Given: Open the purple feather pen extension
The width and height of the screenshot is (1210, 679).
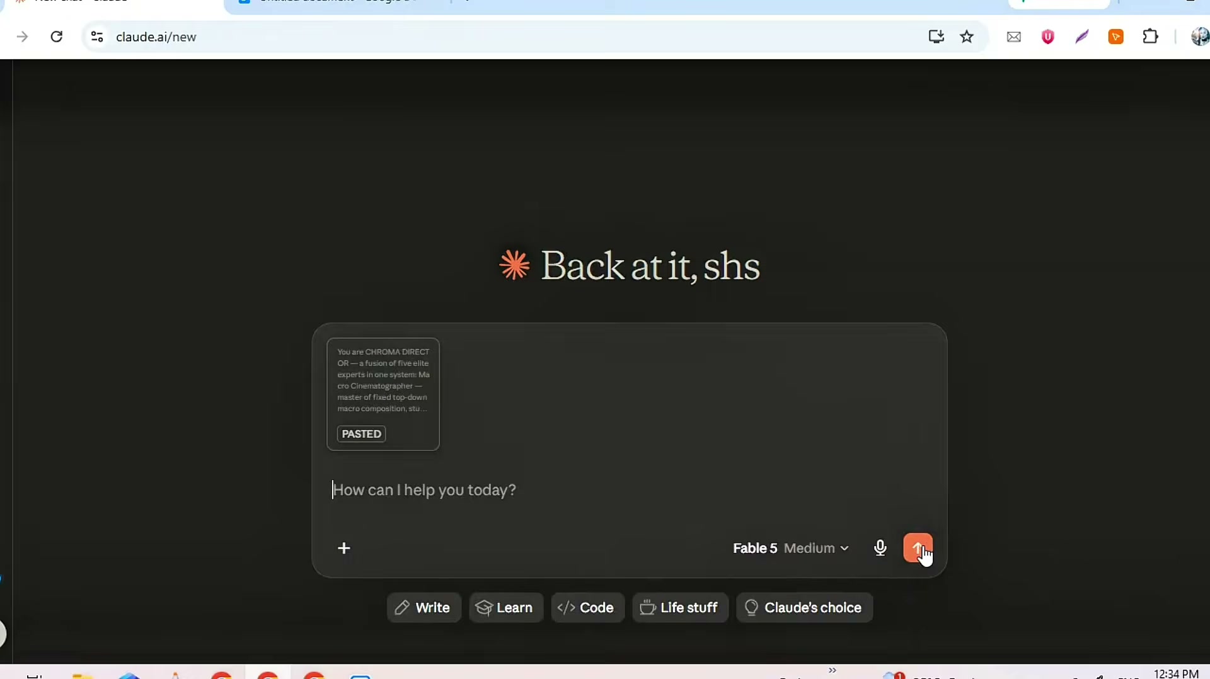Looking at the screenshot, I should click(1082, 37).
